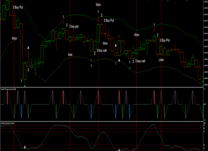This screenshot has height=151, width=208.
Task: Click the green arrow left of '3 buy call' bottom label
Action: [x=130, y=68]
